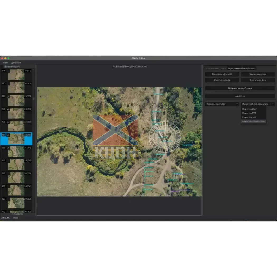Image resolution: width=277 pixels, height=277 pixels.
Task: Toggle the checkbox for image 119
Action: pos(8,71)
